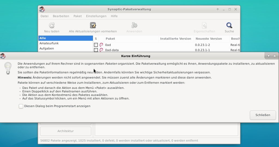The width and height of the screenshot is (279, 147).
Task: Click the Neu laden reload icon
Action: [51, 25]
